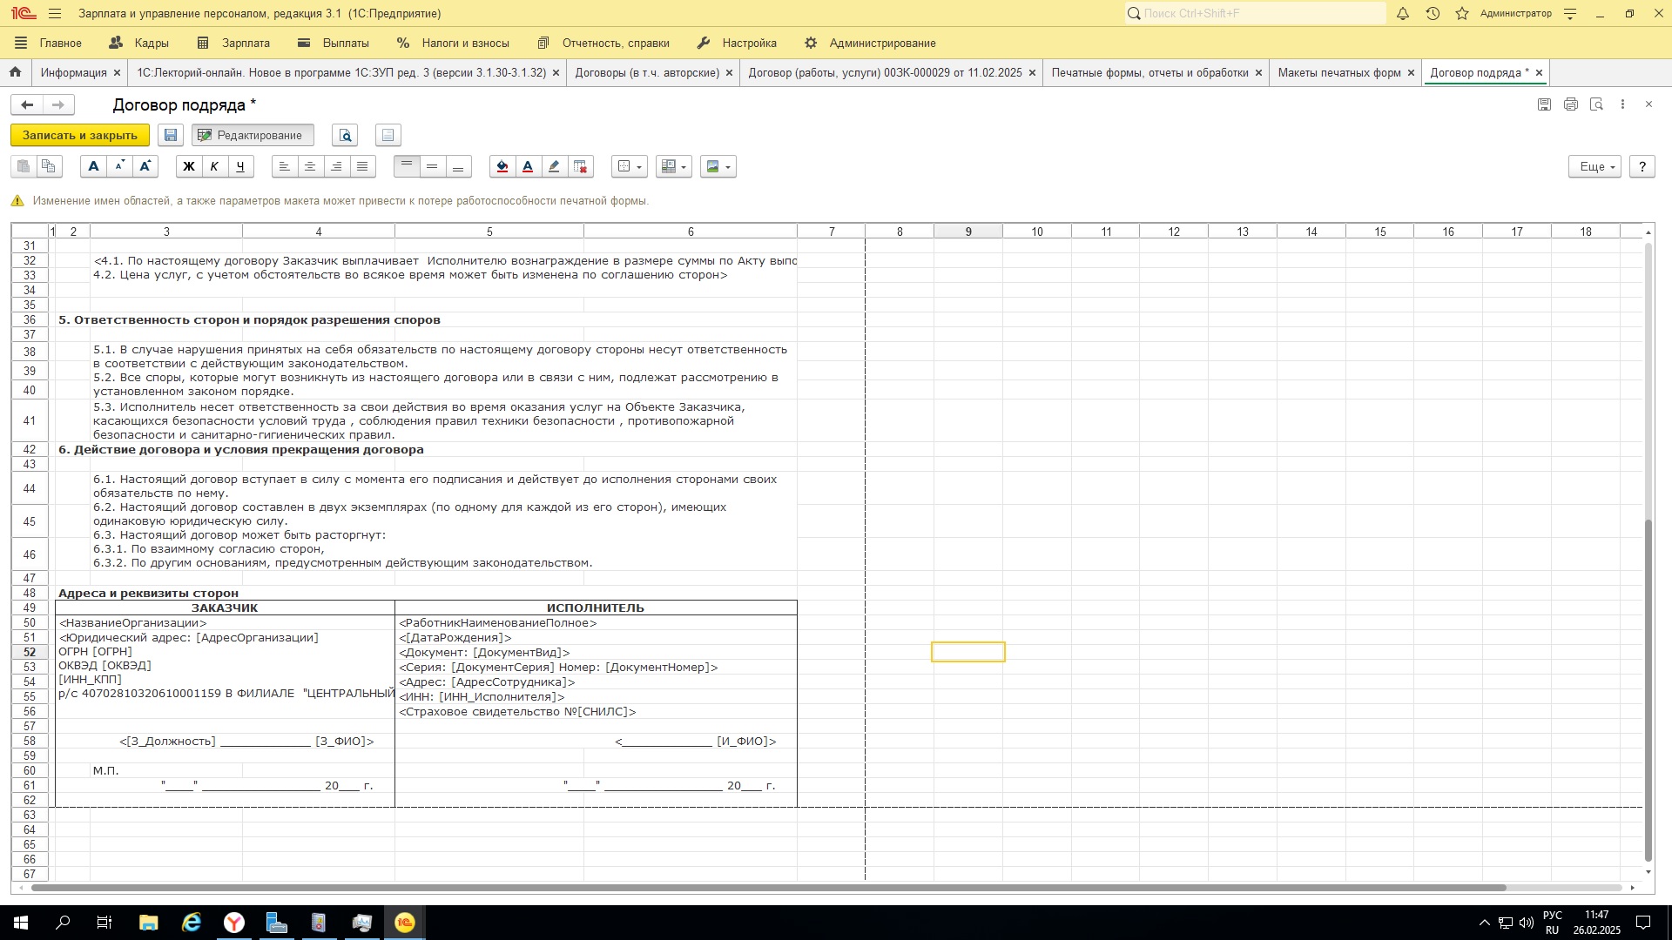Image resolution: width=1672 pixels, height=940 pixels.
Task: Pick background fill color bucket
Action: click(x=502, y=166)
